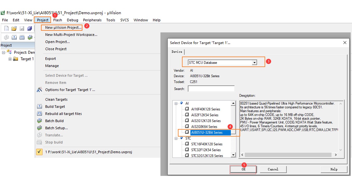Open the Peripherals menu

tap(92, 20)
